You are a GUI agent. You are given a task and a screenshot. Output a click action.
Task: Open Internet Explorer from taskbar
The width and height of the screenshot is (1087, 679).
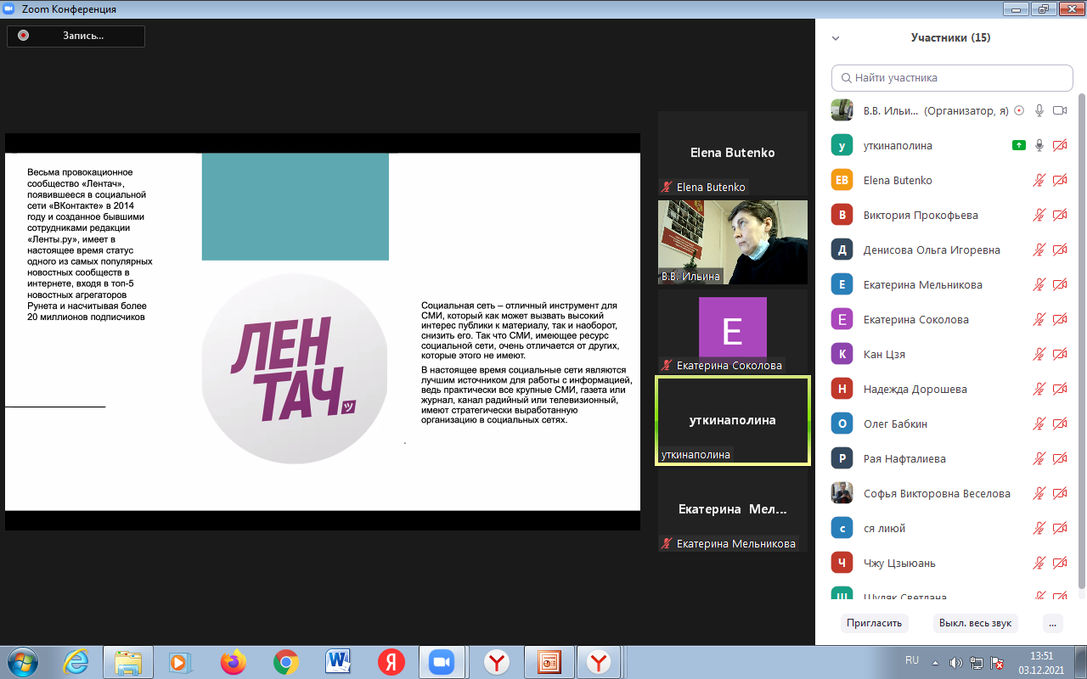coord(76,661)
